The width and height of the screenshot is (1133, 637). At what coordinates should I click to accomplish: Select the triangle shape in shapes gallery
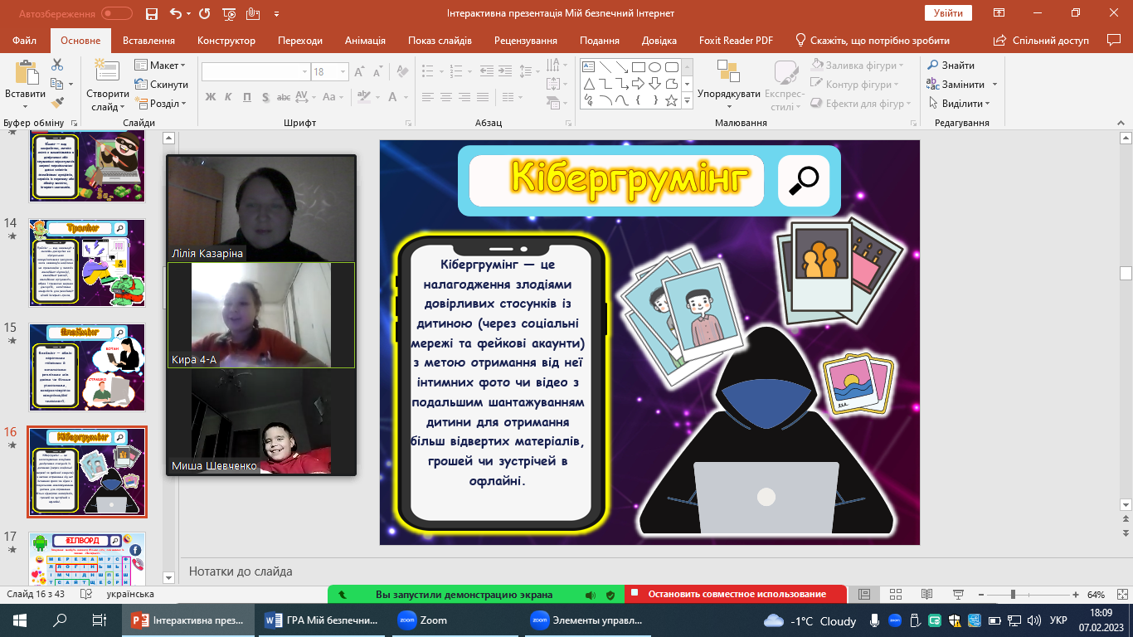click(x=588, y=84)
